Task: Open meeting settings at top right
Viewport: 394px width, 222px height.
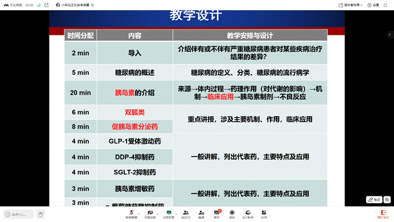Action: (x=373, y=5)
